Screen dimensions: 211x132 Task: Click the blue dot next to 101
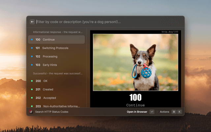pos(32,48)
